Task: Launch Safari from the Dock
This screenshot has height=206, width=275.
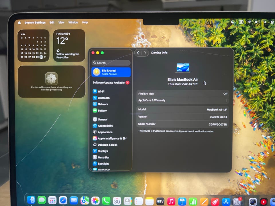Action: tap(63, 200)
